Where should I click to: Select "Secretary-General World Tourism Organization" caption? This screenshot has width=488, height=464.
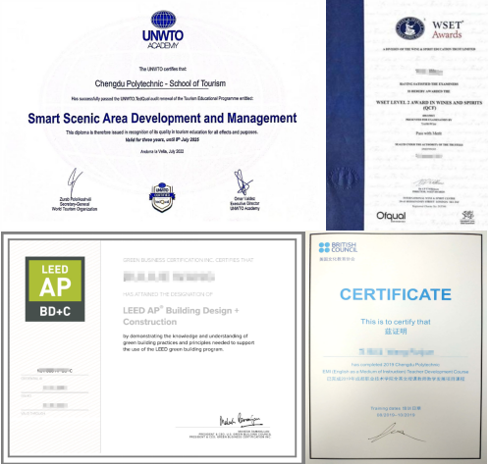75,207
